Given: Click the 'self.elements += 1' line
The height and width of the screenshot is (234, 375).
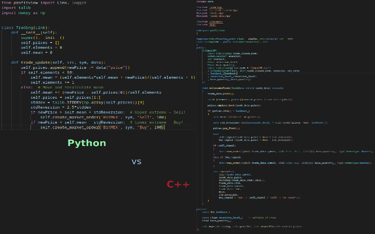Looking at the screenshot, I should [52, 82].
